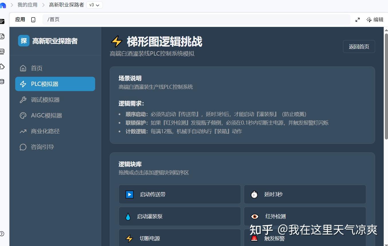Viewport: 388px width, 246px height.
Task: Click the lightning icon on PLC模拟器 entry
Action: point(23,84)
